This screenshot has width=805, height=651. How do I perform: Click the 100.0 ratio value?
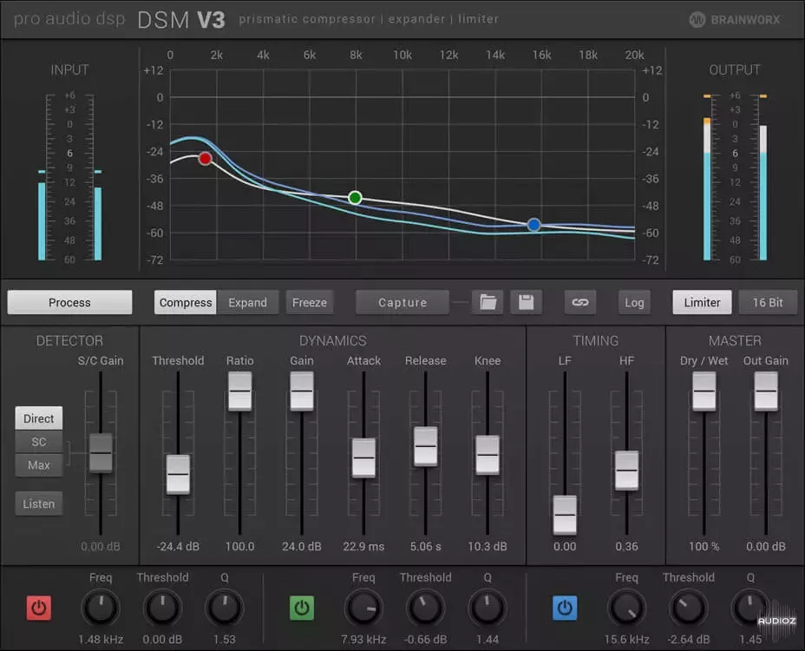click(239, 546)
